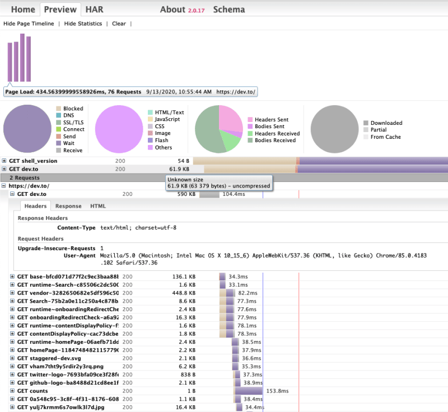The height and width of the screenshot is (412, 448).
Task: Click the timing phases pie chart
Action: [x=27, y=129]
